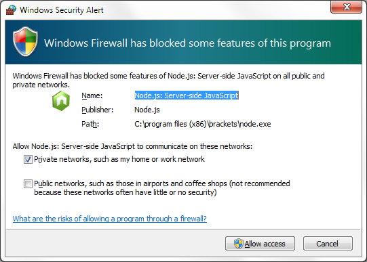Click the Publisher label
This screenshot has width=367, height=262.
click(98, 110)
